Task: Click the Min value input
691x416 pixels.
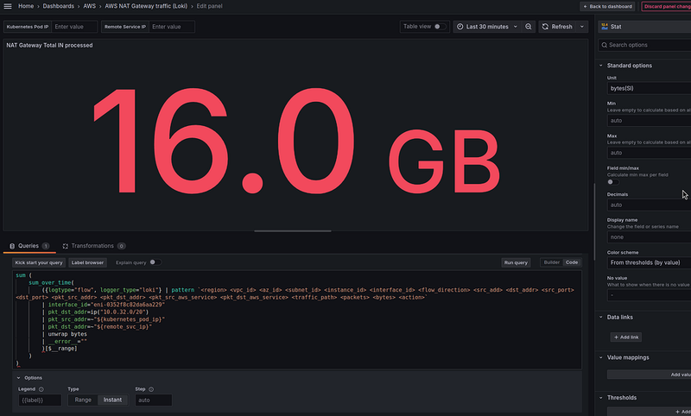Action: 650,120
